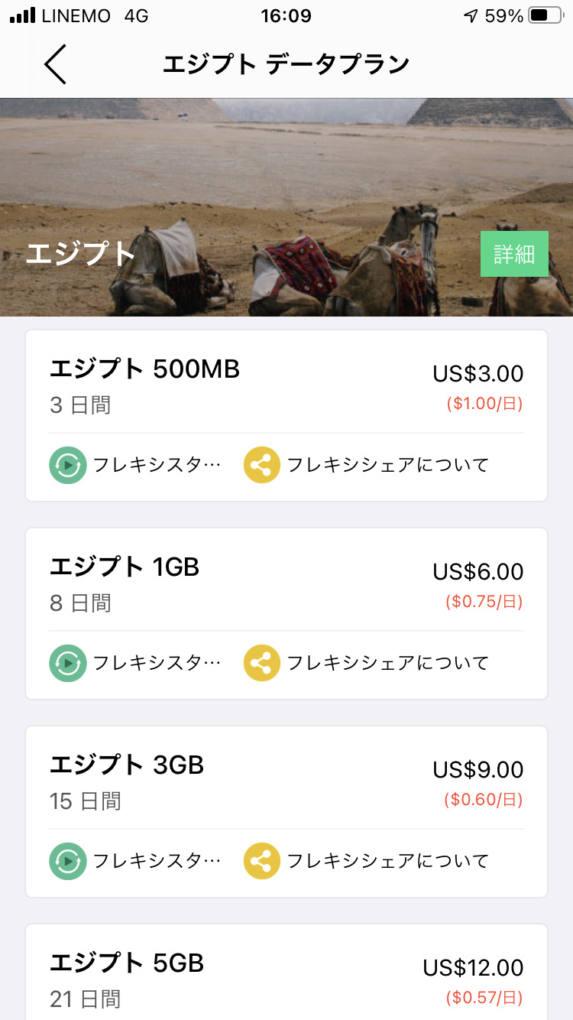
Task: Tap green Flexi Start icon in 1GB plan
Action: 68,663
